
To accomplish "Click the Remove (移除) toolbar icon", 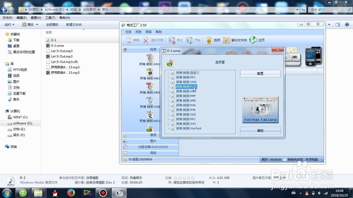I will 128,40.
